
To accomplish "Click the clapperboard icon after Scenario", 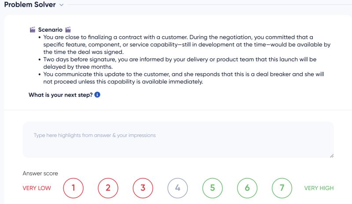I will [x=68, y=30].
